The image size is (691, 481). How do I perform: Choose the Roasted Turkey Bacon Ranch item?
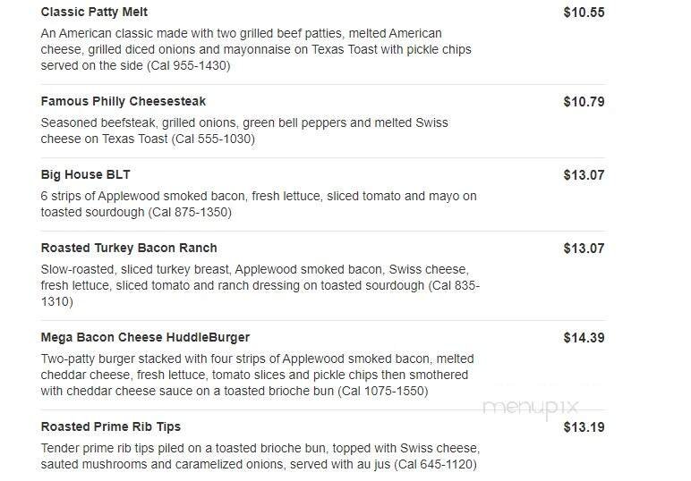pyautogui.click(x=129, y=248)
